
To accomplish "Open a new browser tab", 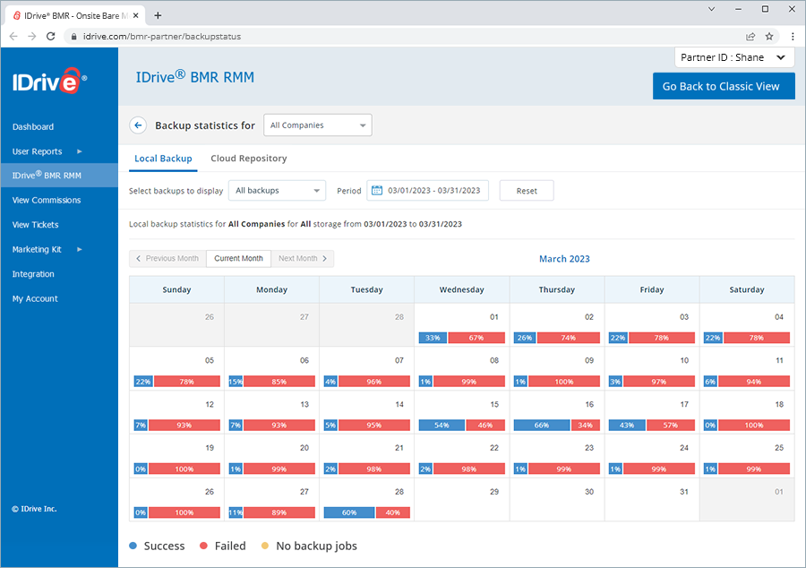I will pyautogui.click(x=158, y=15).
